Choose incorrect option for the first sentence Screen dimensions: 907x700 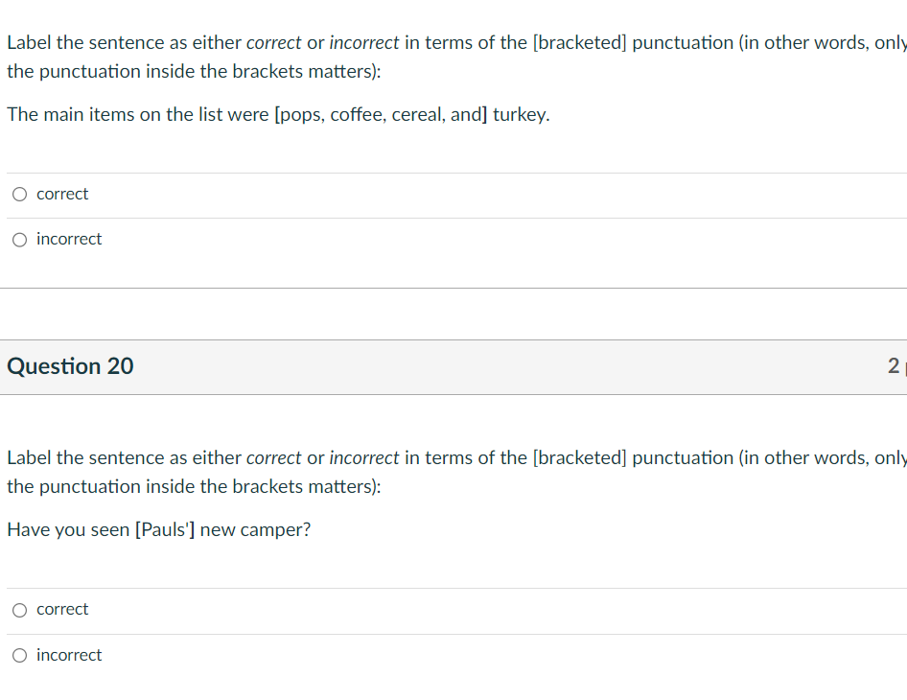click(19, 239)
